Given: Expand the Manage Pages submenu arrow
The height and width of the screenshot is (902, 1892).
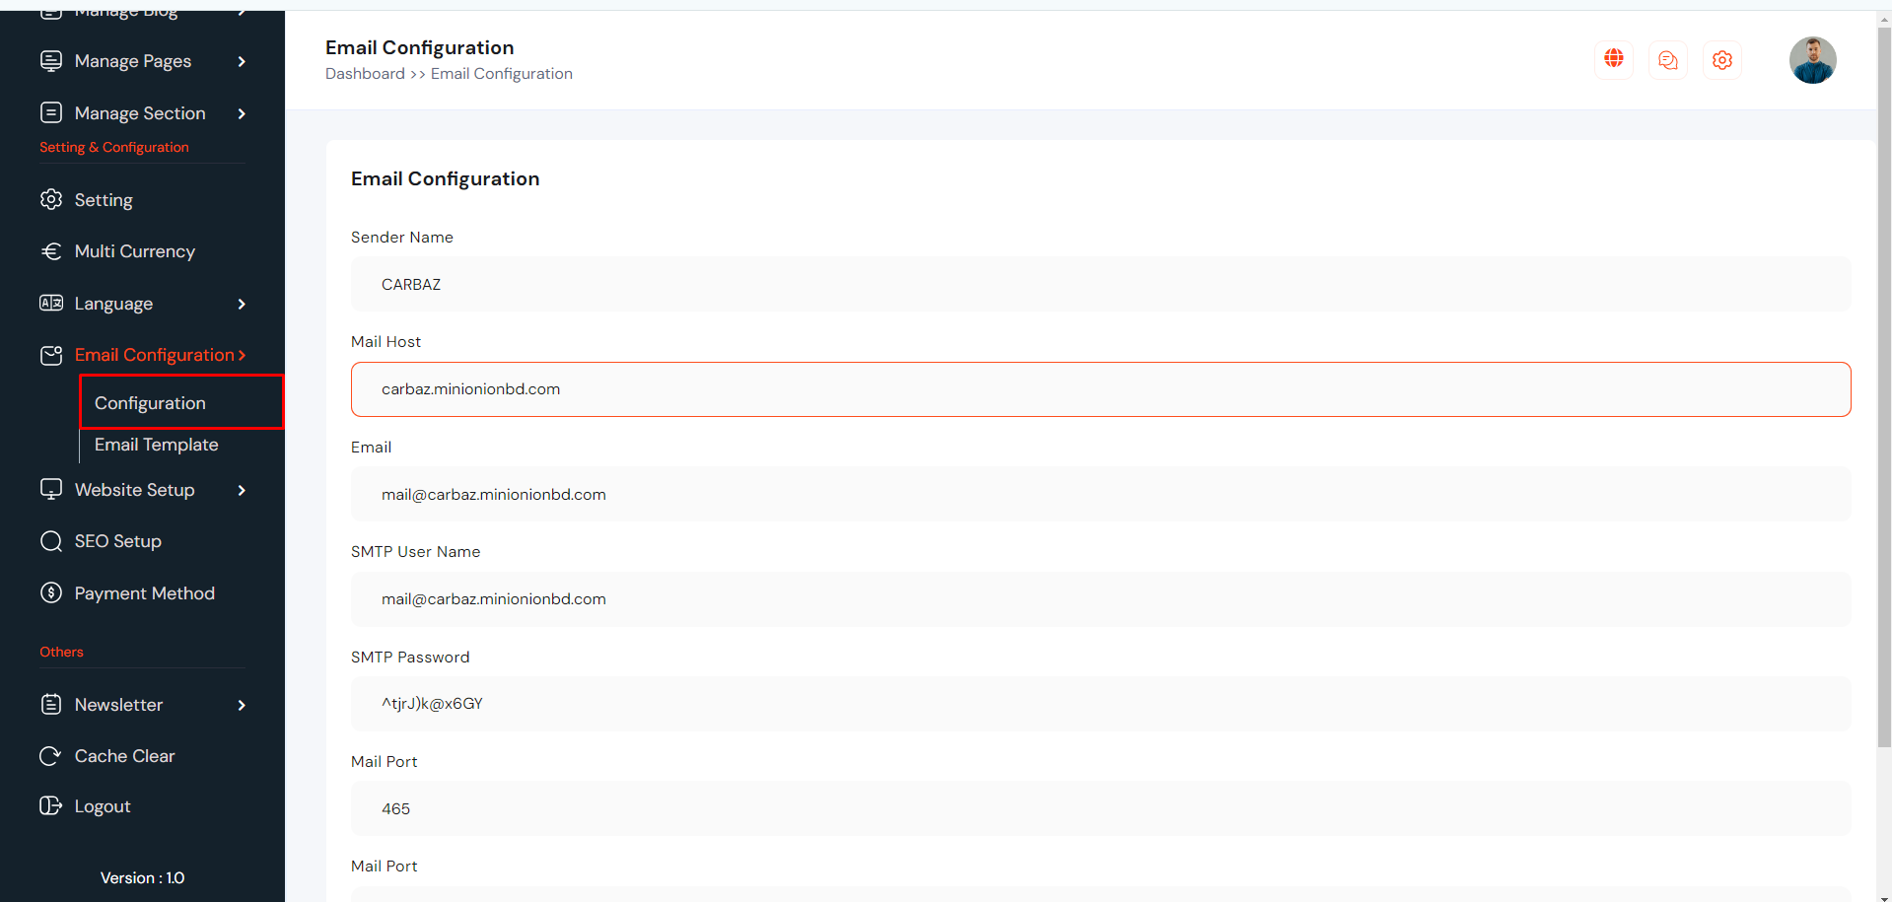Looking at the screenshot, I should (242, 61).
